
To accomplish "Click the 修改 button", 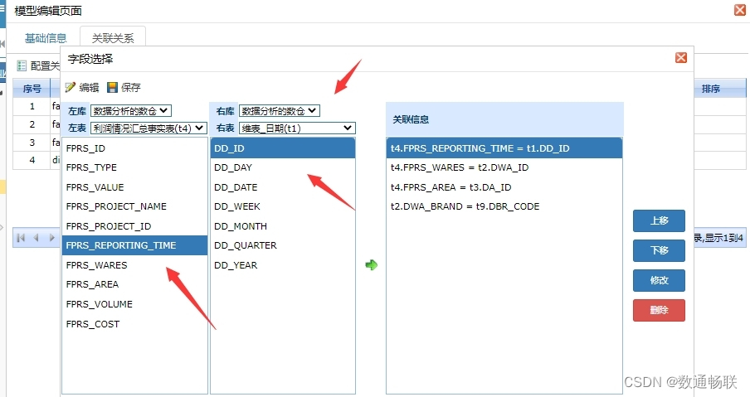I will pyautogui.click(x=659, y=280).
